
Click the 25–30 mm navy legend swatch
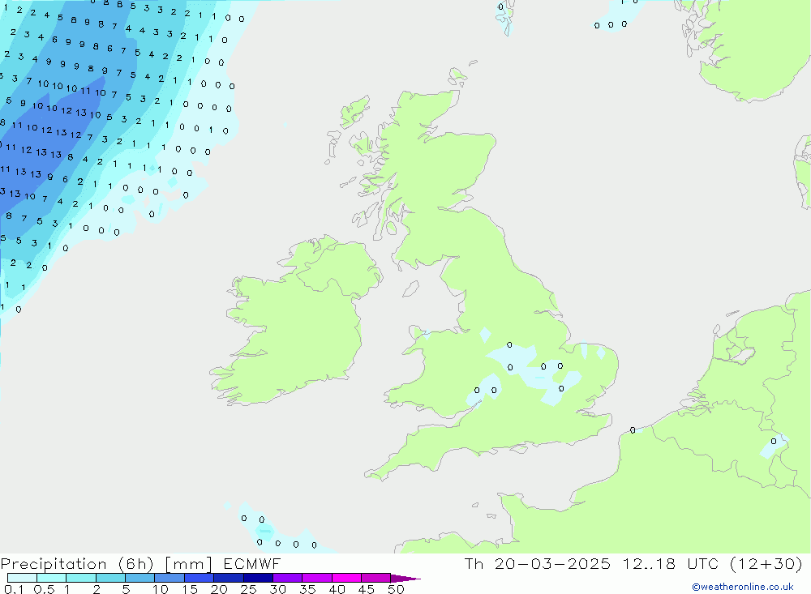pyautogui.click(x=258, y=578)
